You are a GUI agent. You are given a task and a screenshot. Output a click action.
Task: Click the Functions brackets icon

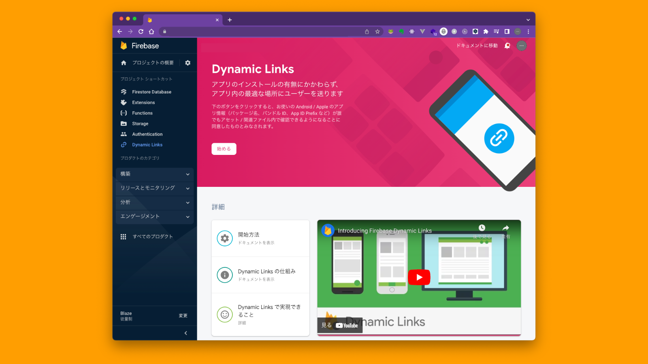(124, 113)
